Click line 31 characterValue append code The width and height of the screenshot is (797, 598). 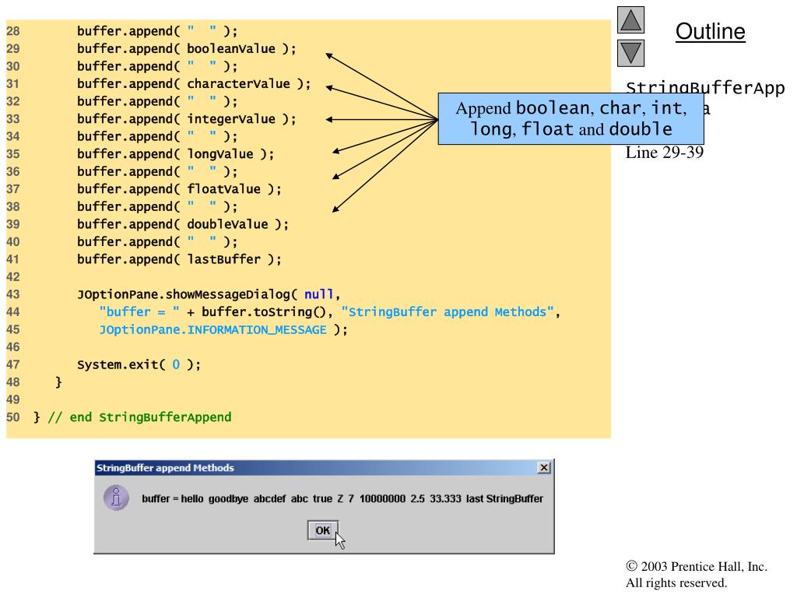point(194,84)
